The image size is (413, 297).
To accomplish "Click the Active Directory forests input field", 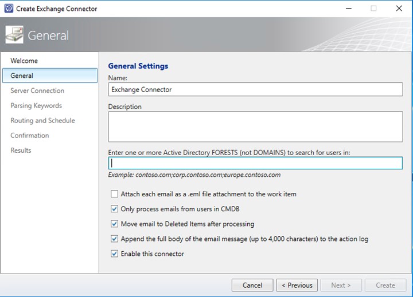I will [x=255, y=163].
